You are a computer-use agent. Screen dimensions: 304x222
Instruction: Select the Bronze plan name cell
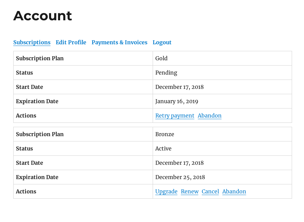(x=222, y=134)
